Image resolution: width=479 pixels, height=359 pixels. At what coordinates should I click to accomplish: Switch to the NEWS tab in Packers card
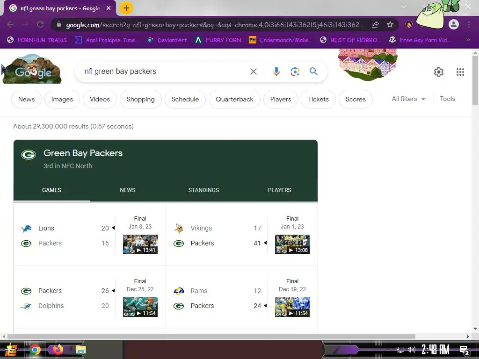128,190
